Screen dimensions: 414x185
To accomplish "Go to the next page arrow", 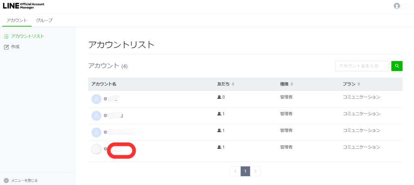I will point(256,171).
